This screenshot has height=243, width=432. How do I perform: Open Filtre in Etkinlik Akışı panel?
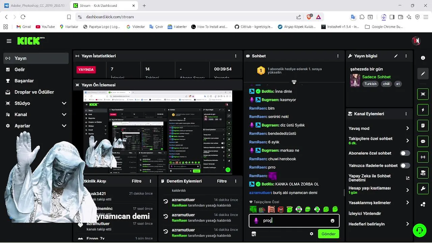tap(137, 181)
